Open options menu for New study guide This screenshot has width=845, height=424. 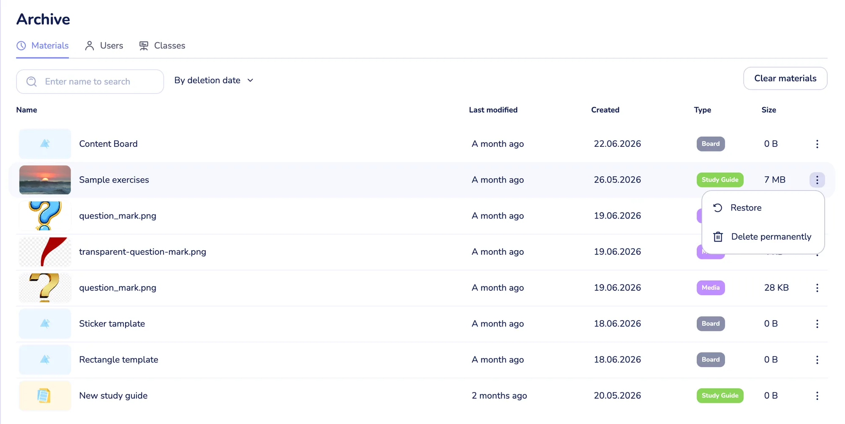[817, 396]
